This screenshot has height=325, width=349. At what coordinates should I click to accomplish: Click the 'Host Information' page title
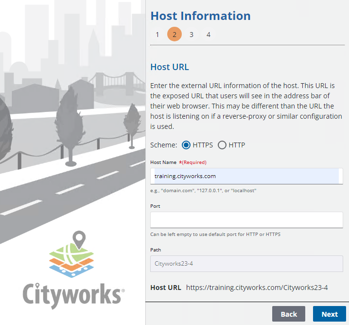pos(201,16)
